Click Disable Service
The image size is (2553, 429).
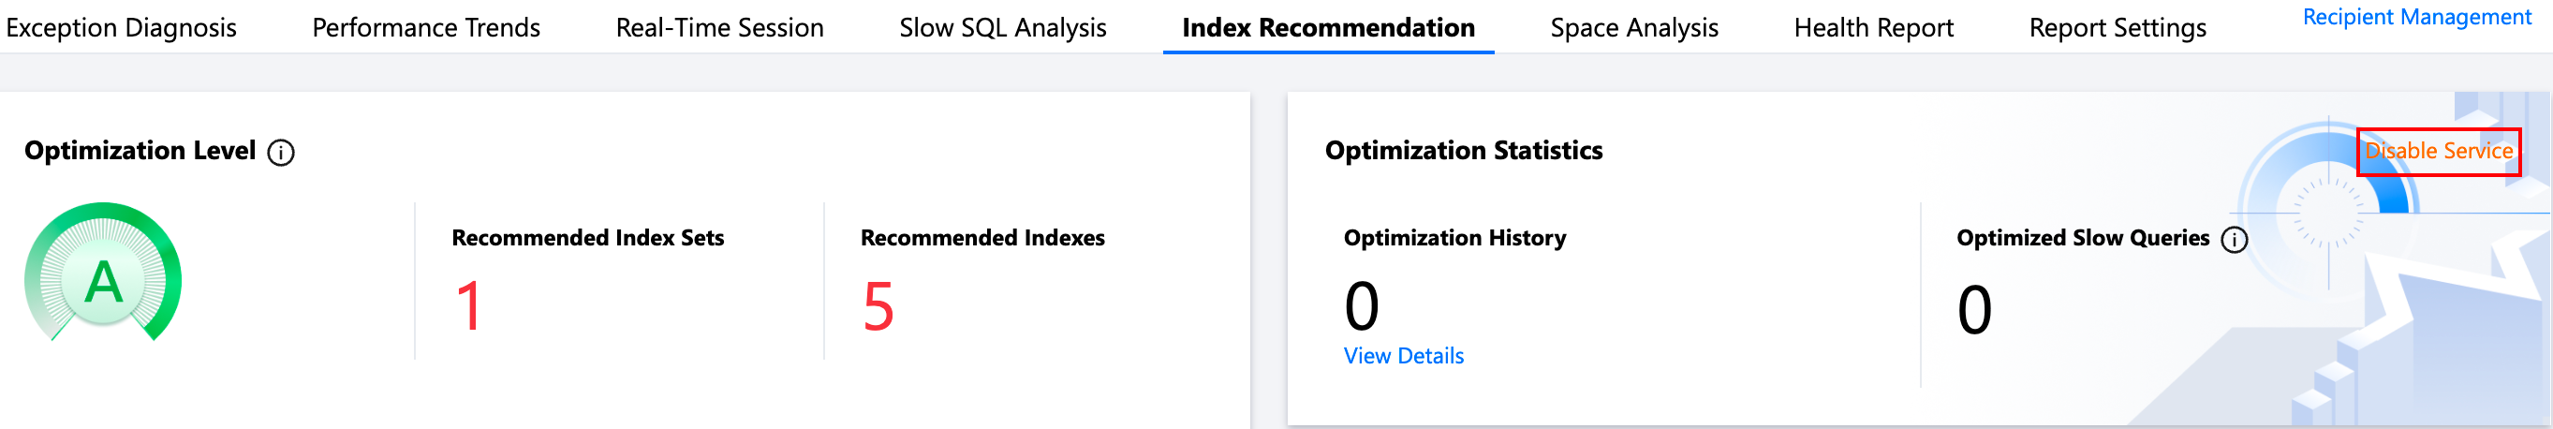[x=2438, y=151]
